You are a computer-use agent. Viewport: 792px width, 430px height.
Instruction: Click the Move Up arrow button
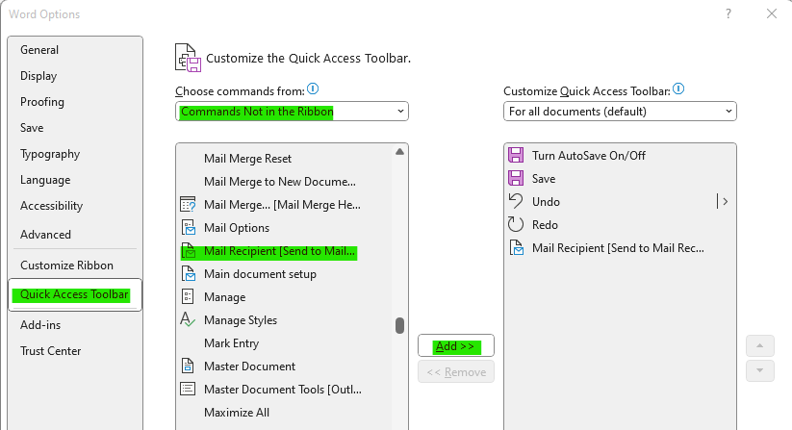pyautogui.click(x=759, y=345)
